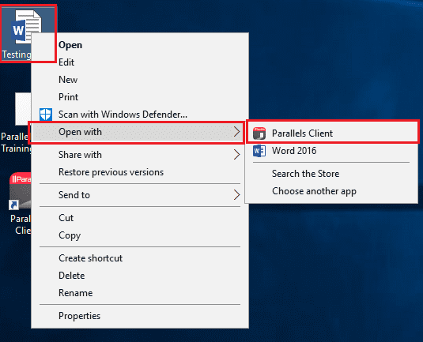Screen dimensions: 423x342
Task: Select Edit in the context menu
Action: (66, 62)
